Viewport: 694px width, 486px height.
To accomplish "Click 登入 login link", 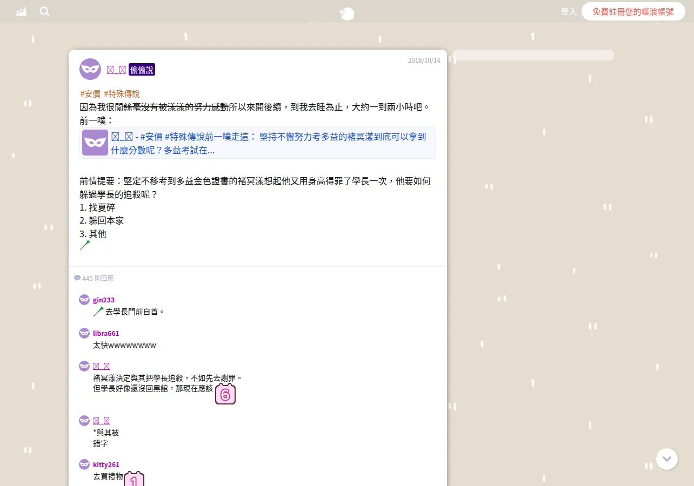I will [569, 11].
